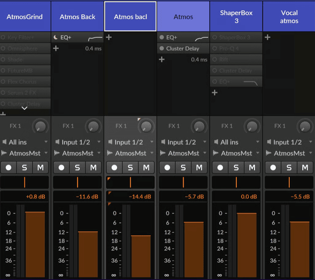The image size is (315, 280).
Task: Click monitor speaker icon on Atmos bacl input
Action: pos(110,142)
